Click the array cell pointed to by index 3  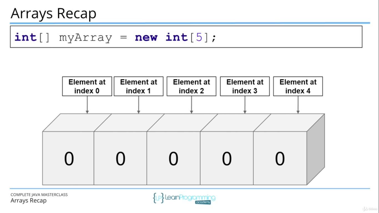coord(227,158)
